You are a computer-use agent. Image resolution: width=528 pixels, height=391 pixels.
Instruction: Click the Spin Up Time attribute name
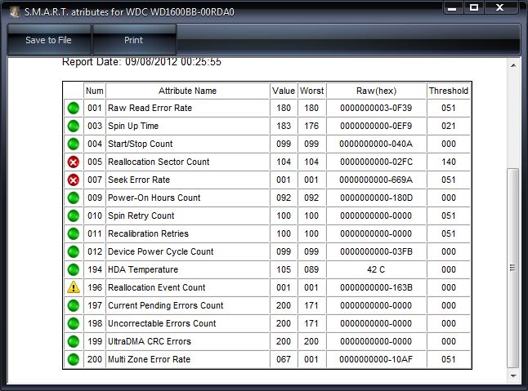[x=133, y=126]
